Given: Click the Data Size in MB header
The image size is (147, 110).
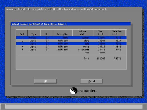Looking at the screenshot, I should coord(117,33).
